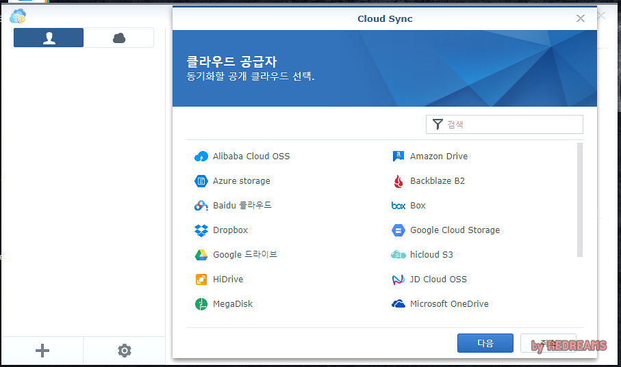Image resolution: width=621 pixels, height=367 pixels.
Task: Click the 검색 search field
Action: pos(504,124)
